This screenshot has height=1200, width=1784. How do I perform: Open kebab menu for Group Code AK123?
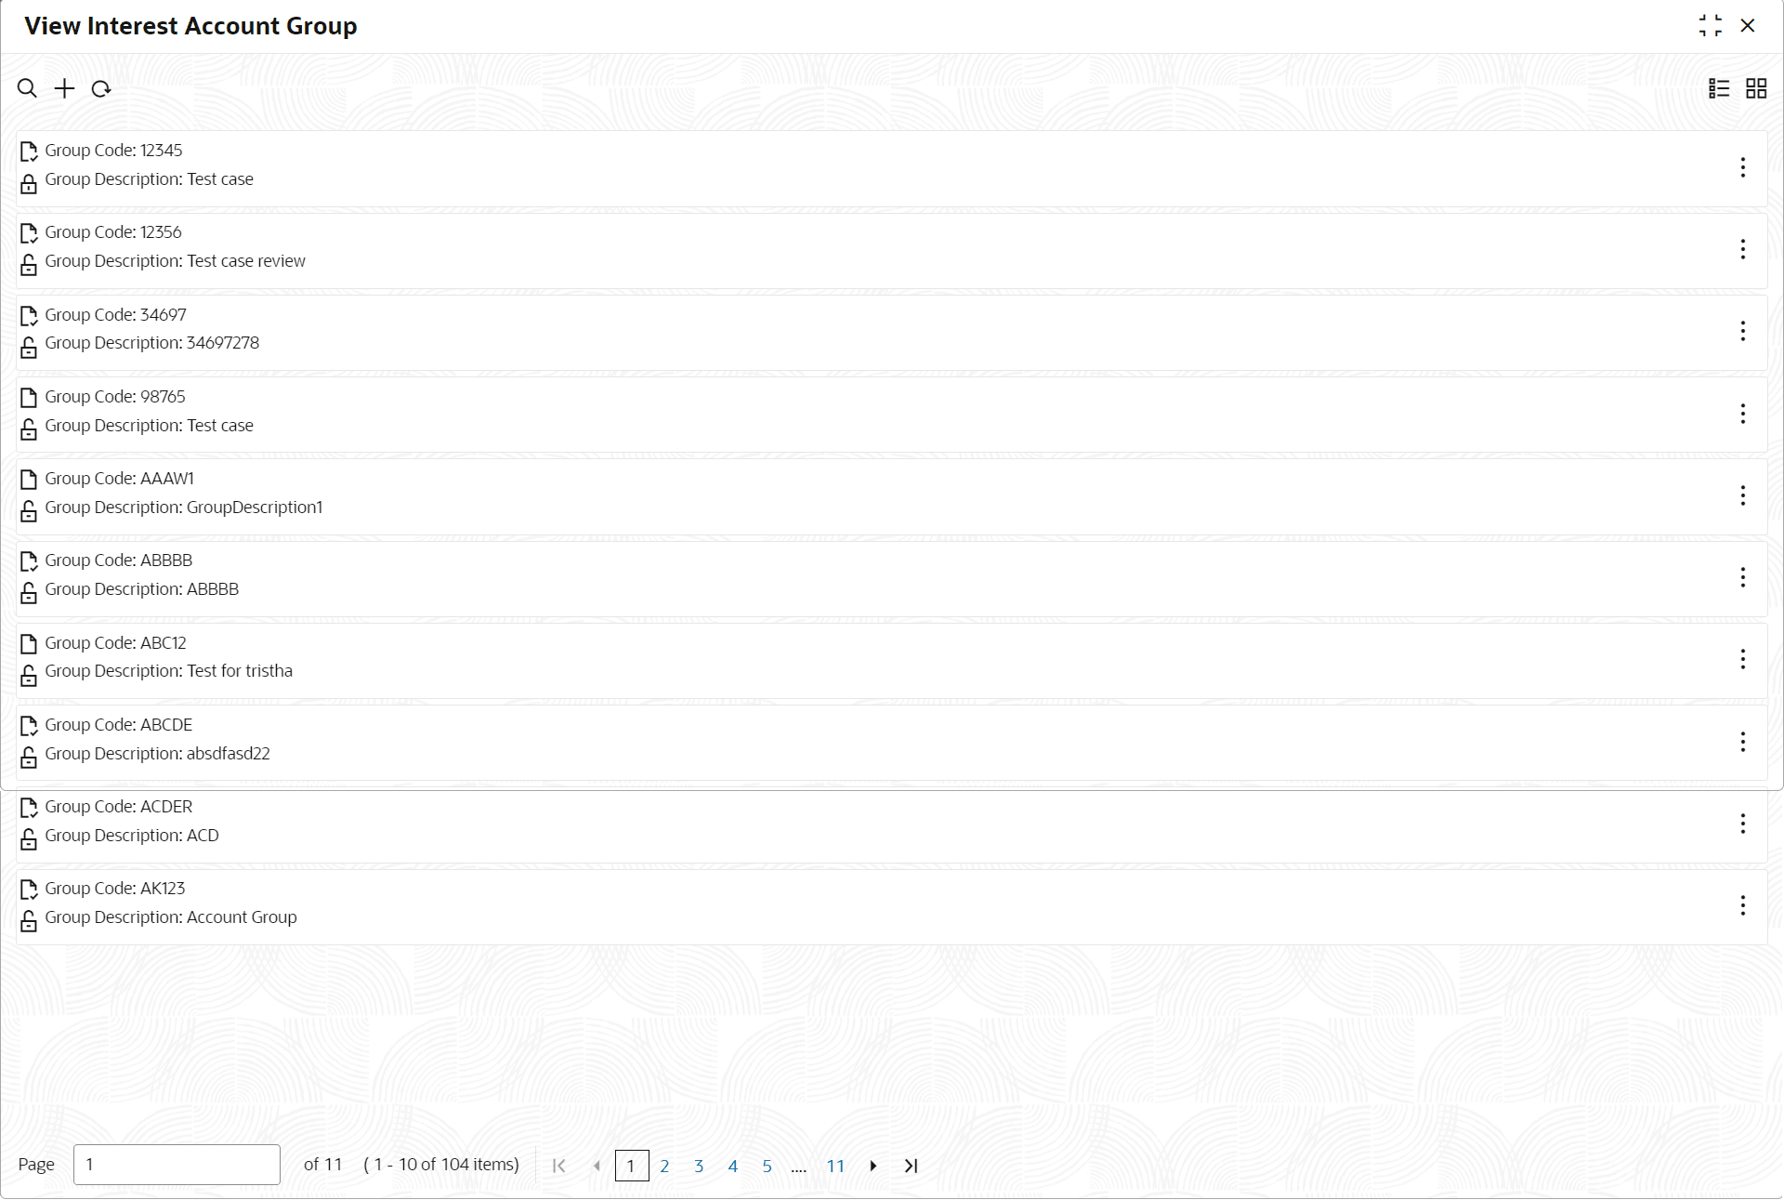pos(1742,905)
